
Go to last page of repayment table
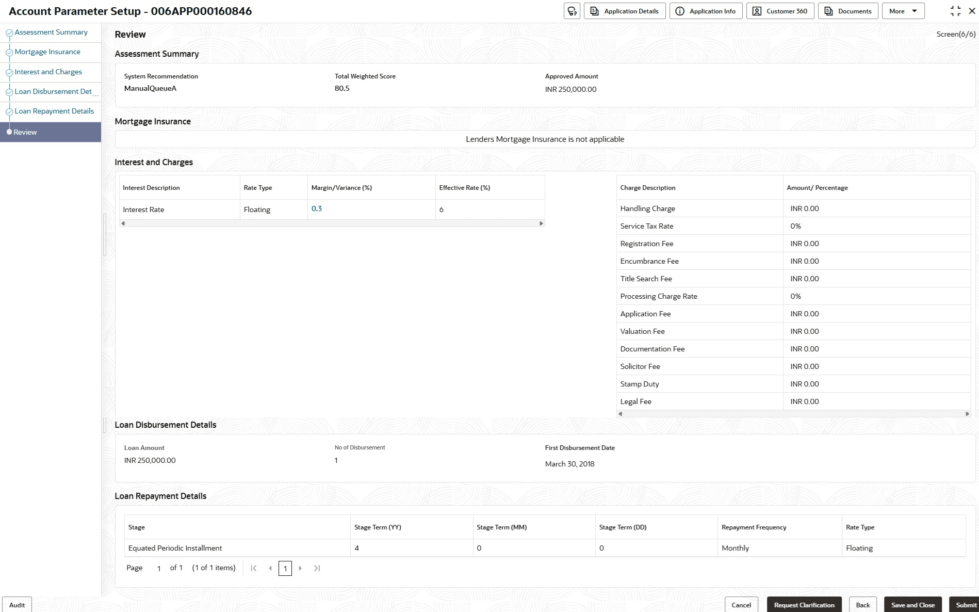pos(317,568)
